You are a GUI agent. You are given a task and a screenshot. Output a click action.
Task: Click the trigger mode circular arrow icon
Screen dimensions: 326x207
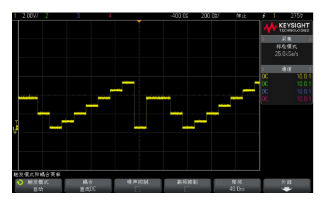20,183
